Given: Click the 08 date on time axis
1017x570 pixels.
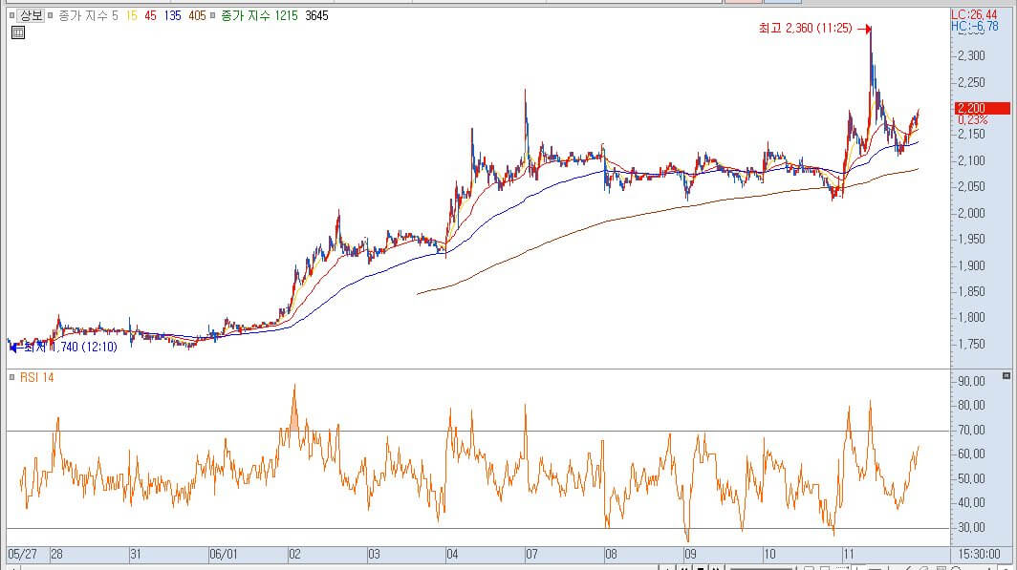Looking at the screenshot, I should pos(611,555).
